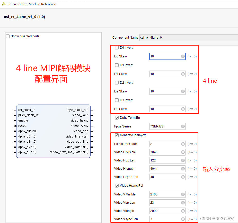Screen dimensions: 238x223
Task: Select the reset port on module diagram
Action: click(22, 126)
